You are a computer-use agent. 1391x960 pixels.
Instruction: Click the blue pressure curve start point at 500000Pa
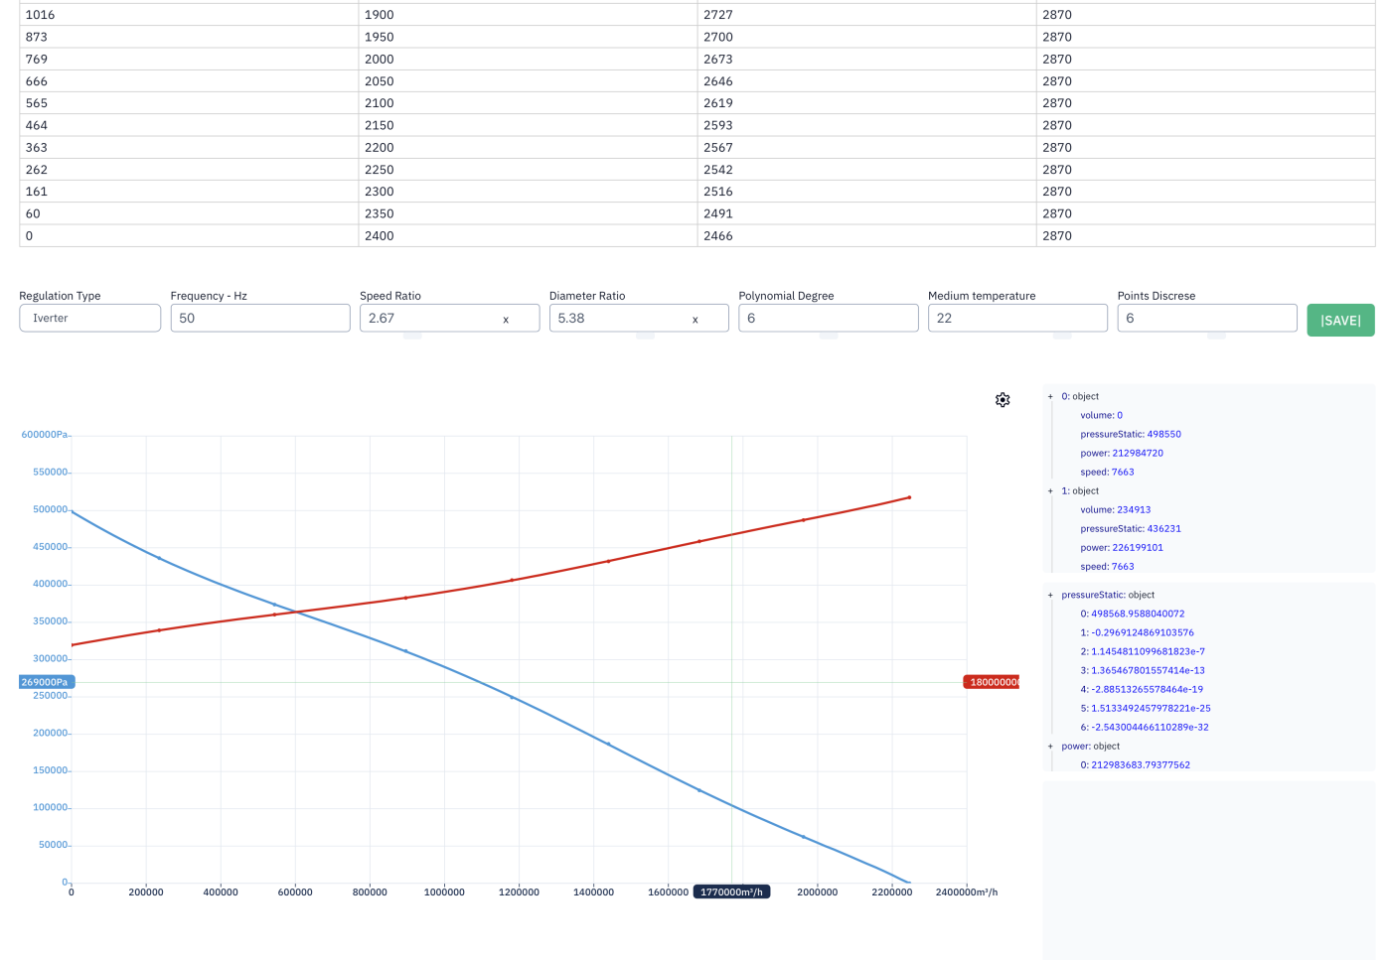pyautogui.click(x=72, y=512)
